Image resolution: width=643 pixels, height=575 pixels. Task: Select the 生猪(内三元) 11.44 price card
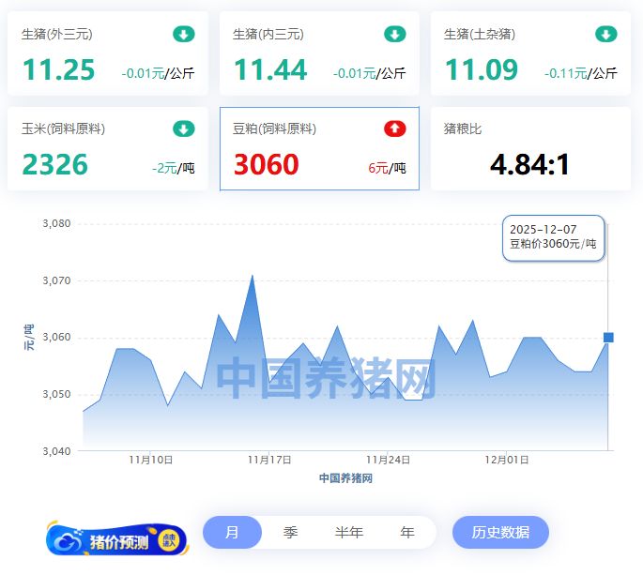click(319, 54)
